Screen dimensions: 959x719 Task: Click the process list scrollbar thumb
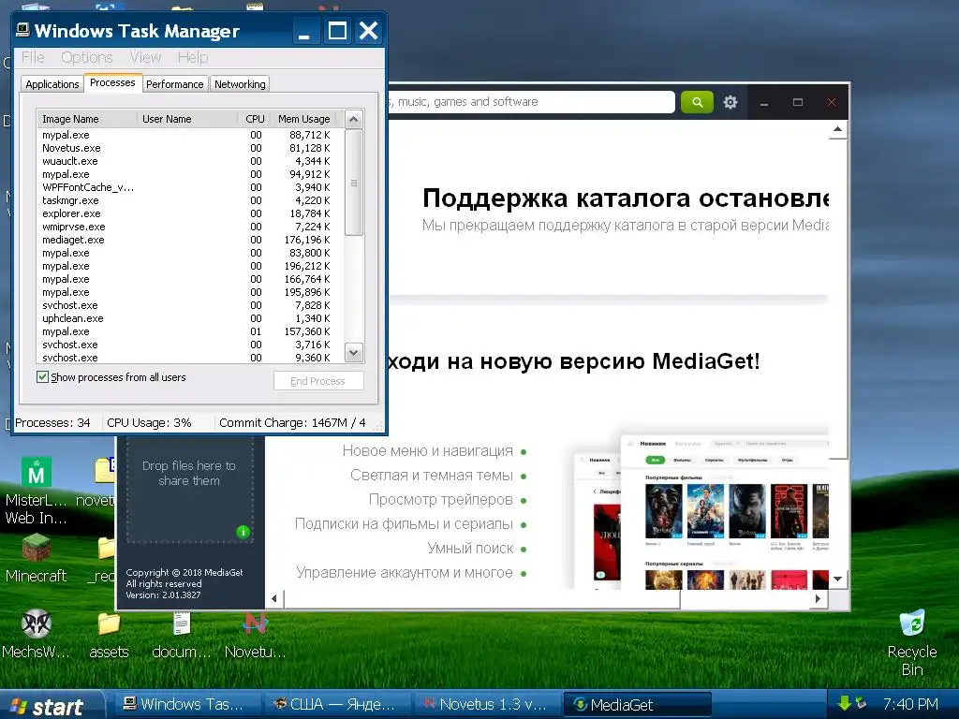353,183
